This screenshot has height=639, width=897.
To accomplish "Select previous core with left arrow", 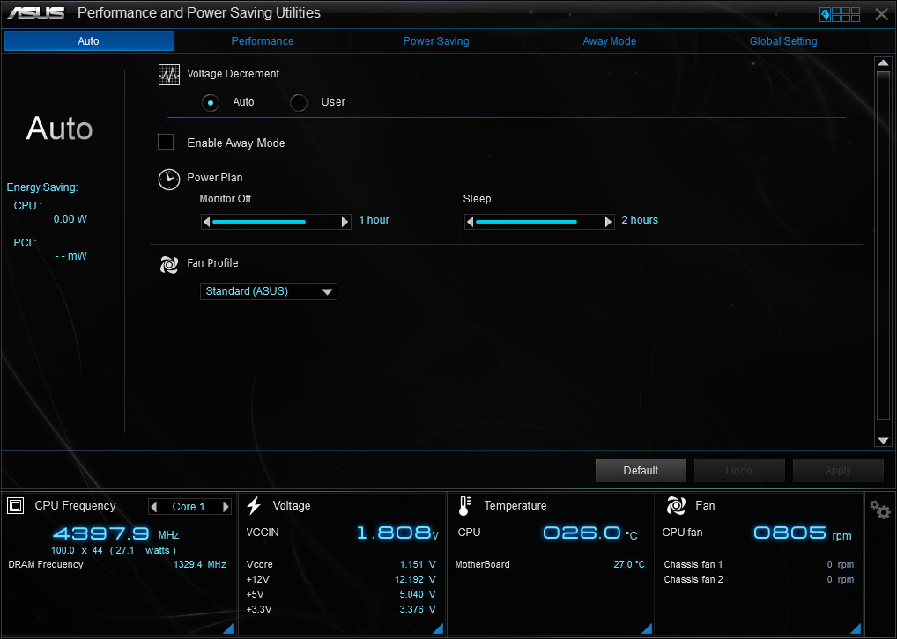I will click(154, 506).
